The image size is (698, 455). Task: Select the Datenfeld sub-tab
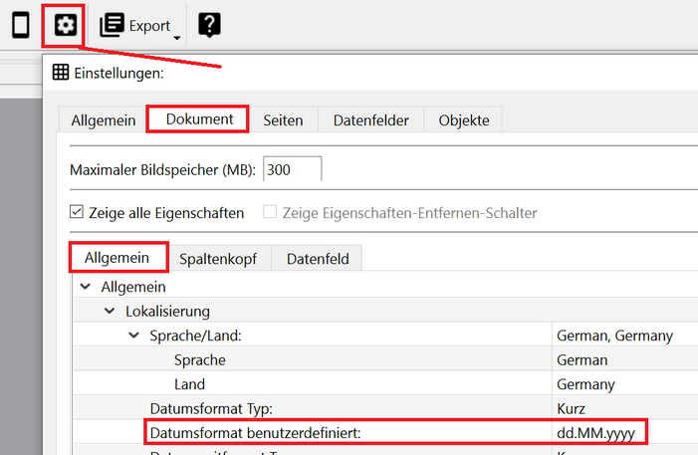(x=317, y=259)
